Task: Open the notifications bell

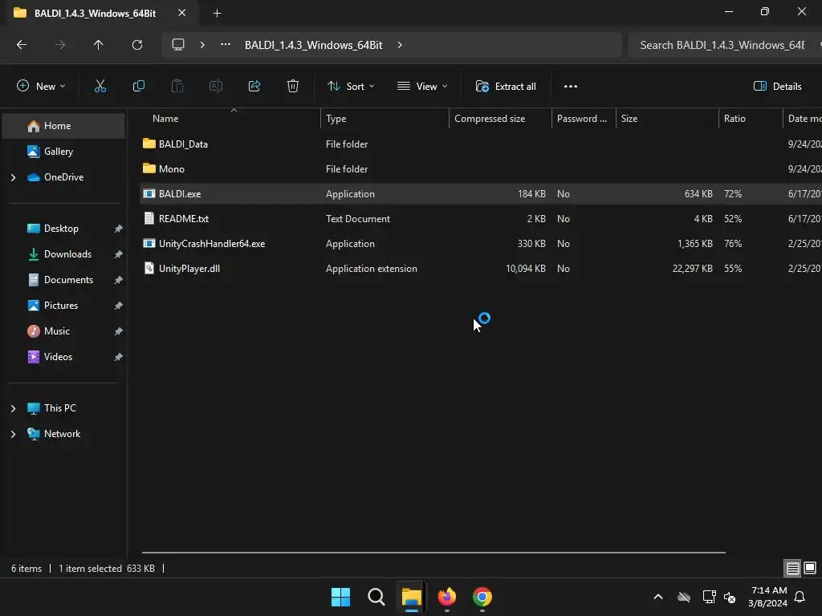Action: [x=800, y=597]
